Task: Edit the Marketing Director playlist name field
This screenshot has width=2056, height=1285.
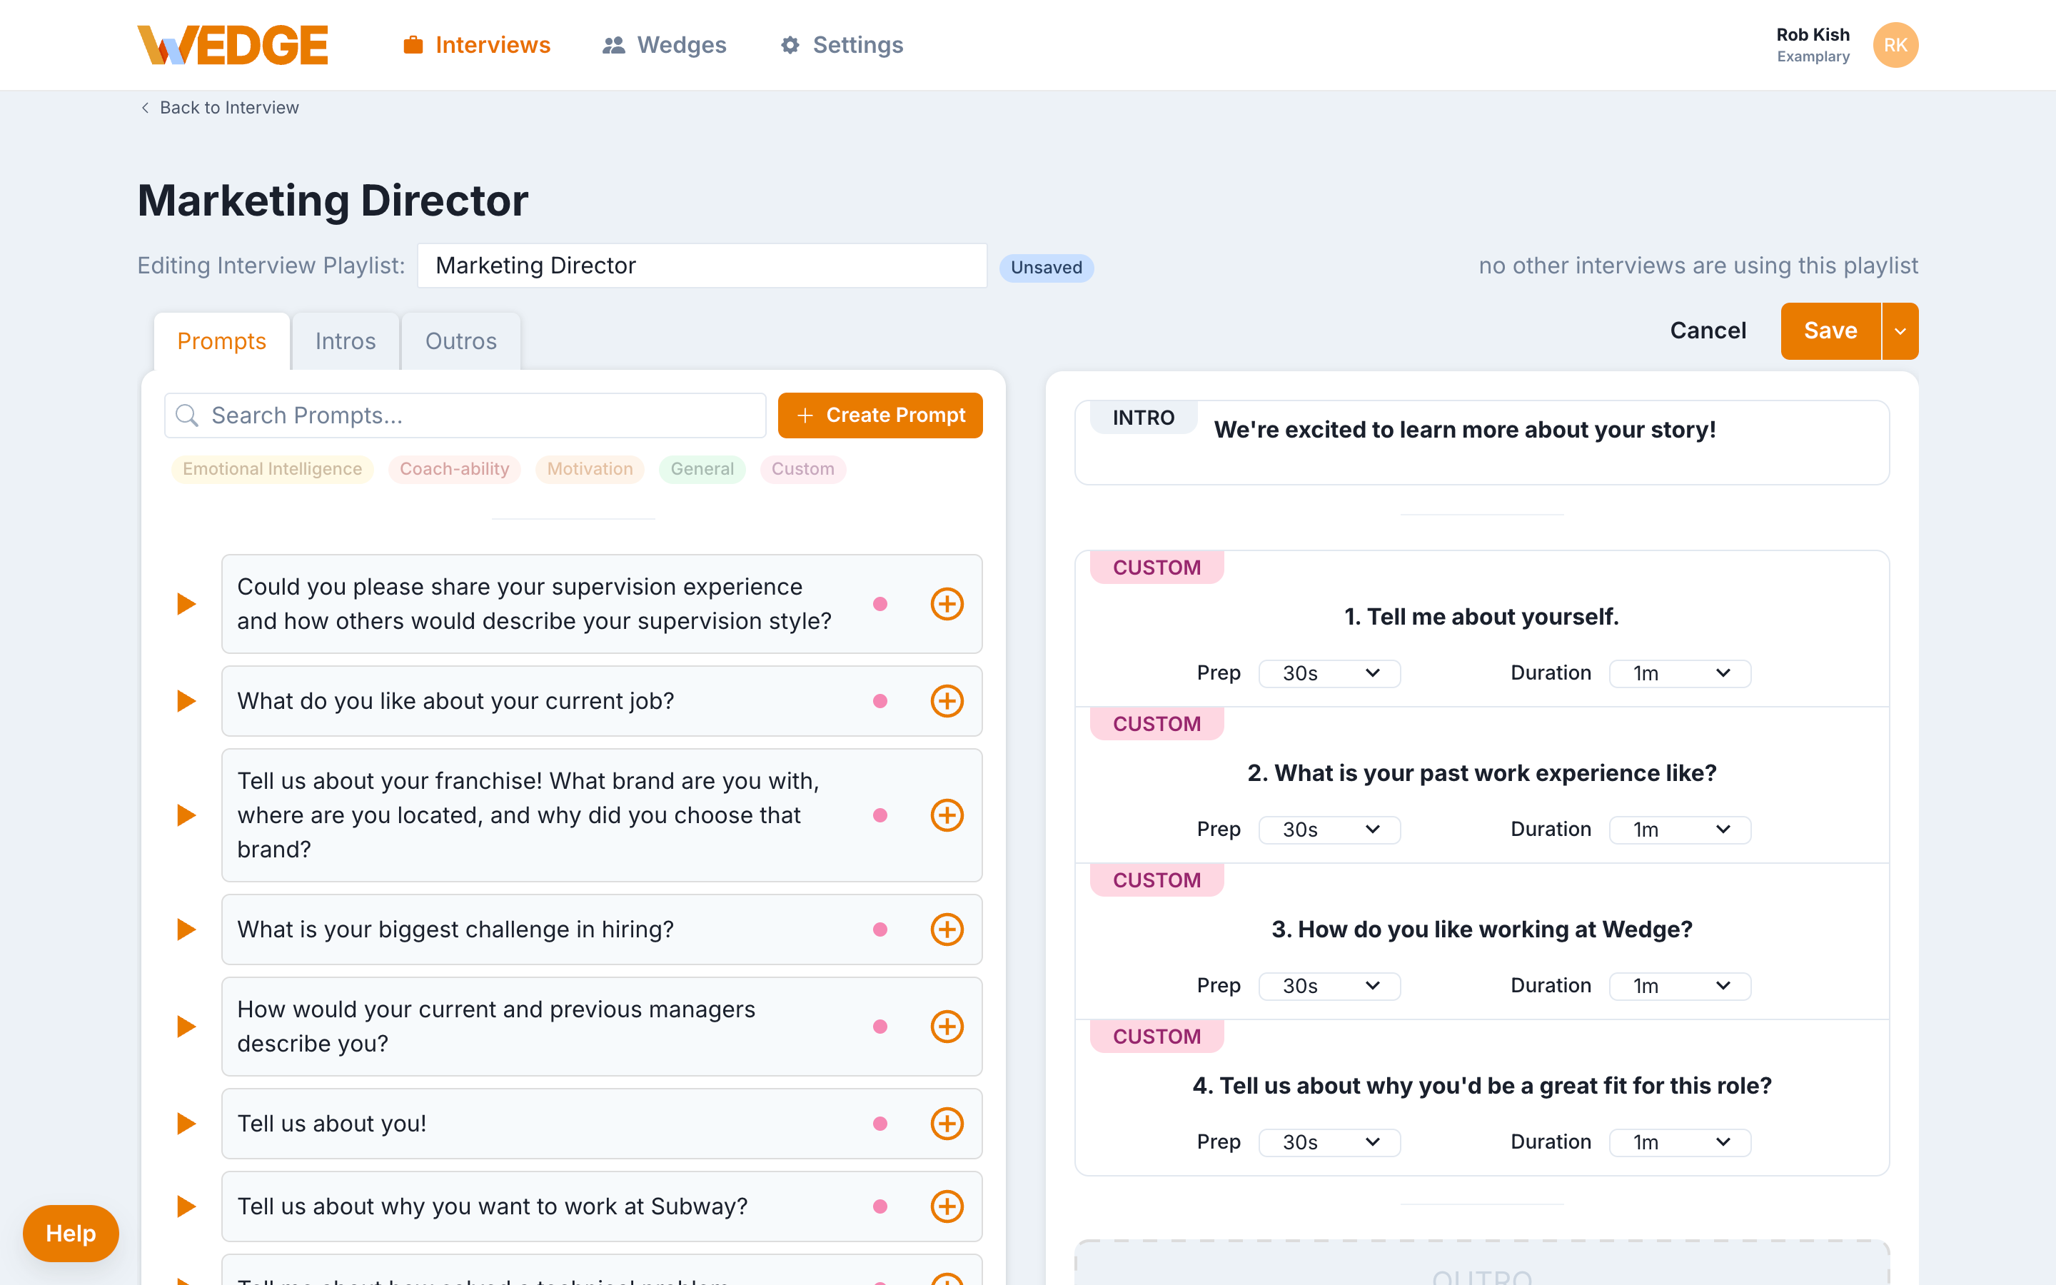Action: point(702,265)
